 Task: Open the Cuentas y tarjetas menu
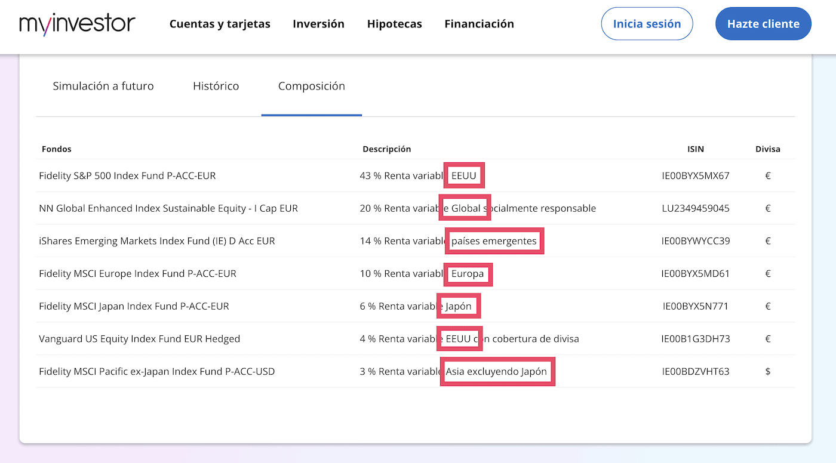click(x=220, y=24)
